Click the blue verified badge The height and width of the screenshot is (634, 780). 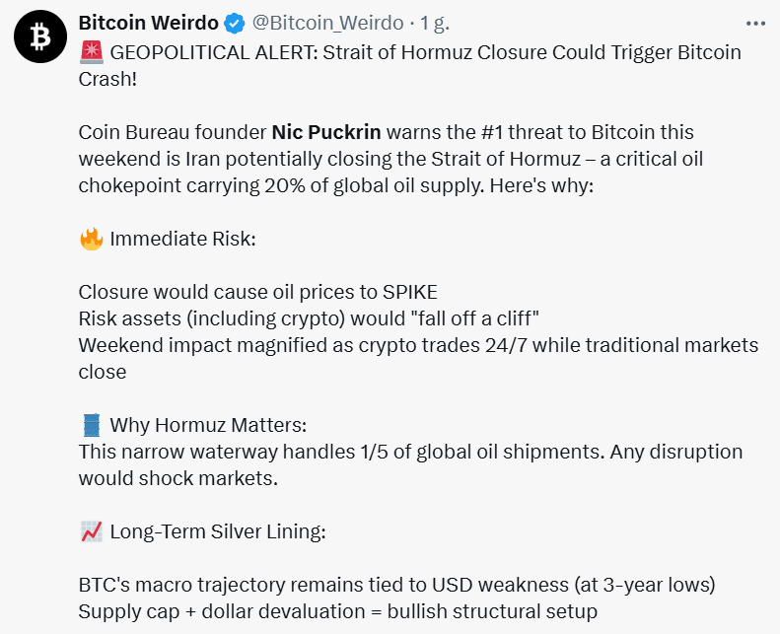pyautogui.click(x=235, y=23)
